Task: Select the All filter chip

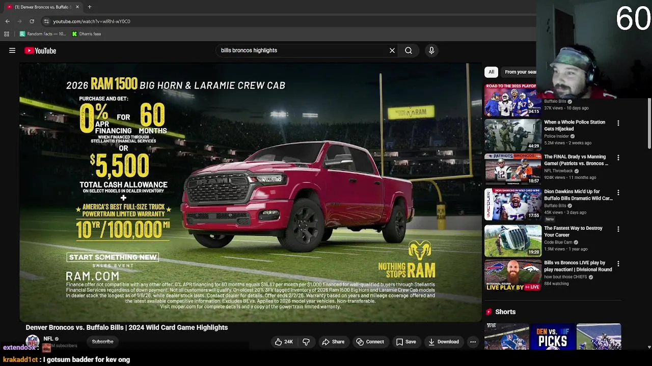Action: coord(491,72)
